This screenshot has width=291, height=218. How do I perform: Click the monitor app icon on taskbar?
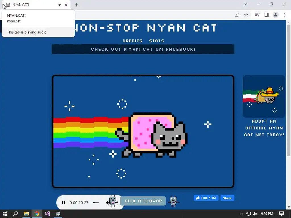58,214
